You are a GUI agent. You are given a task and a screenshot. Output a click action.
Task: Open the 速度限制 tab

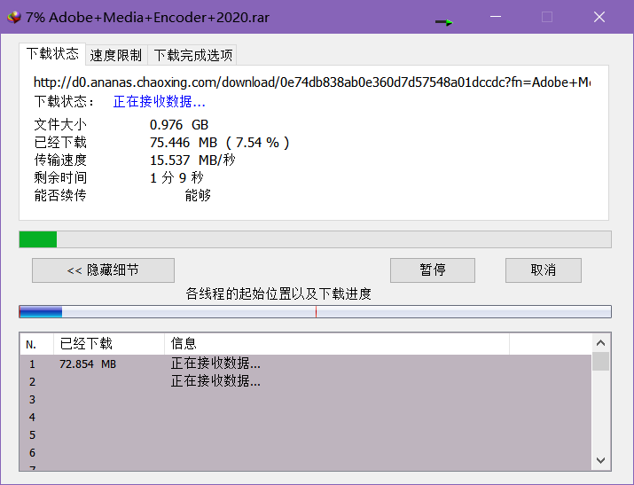tap(116, 55)
